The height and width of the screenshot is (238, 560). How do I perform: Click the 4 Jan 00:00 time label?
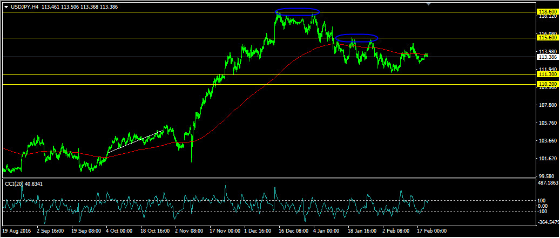(x=327, y=231)
